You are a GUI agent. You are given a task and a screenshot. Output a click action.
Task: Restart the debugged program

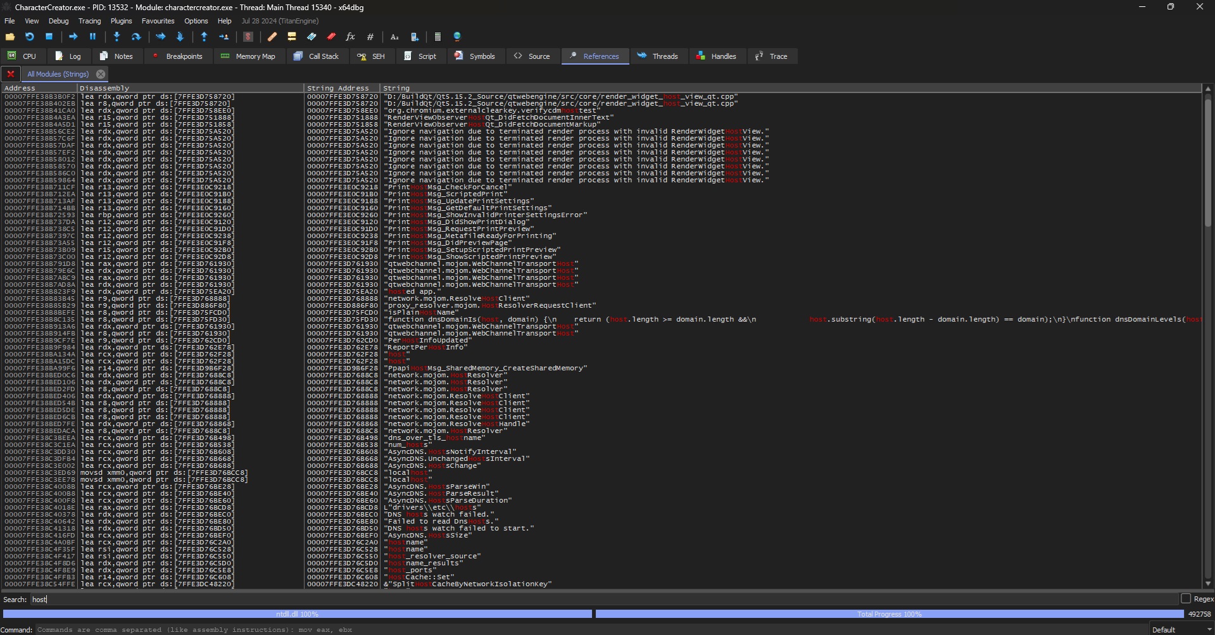30,37
